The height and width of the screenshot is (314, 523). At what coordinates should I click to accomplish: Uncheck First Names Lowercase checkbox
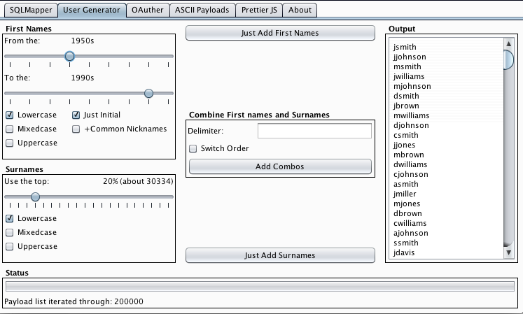click(x=10, y=115)
